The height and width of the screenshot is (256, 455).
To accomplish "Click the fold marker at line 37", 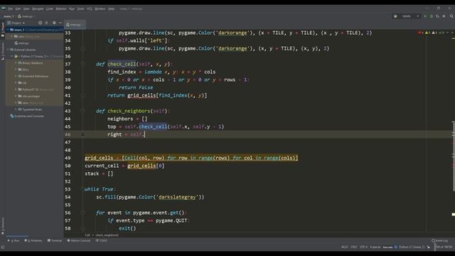I will 82,64.
